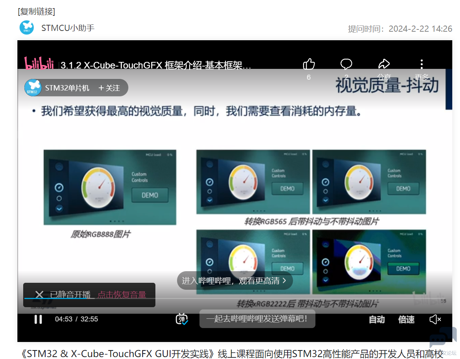This screenshot has width=460, height=359.
Task: Click the 提问时间 2024-2-22 14:26 timestamp
Action: [x=400, y=29]
